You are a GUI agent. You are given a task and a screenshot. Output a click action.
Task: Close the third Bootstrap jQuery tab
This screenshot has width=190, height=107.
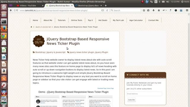click(101, 6)
